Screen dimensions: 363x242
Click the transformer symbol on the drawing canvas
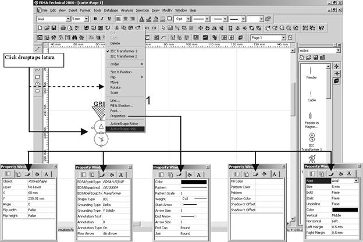(x=101, y=132)
